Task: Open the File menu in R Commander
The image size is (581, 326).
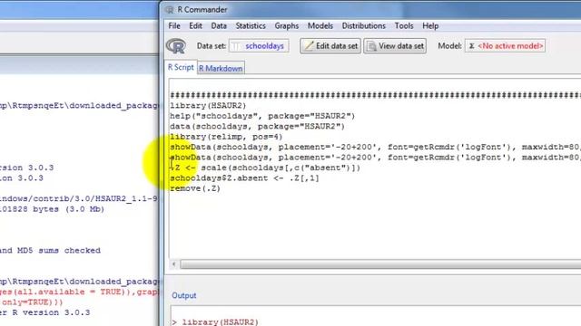Action: [174, 26]
